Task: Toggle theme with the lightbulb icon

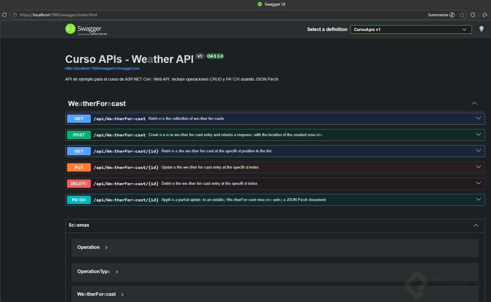Action: [481, 29]
